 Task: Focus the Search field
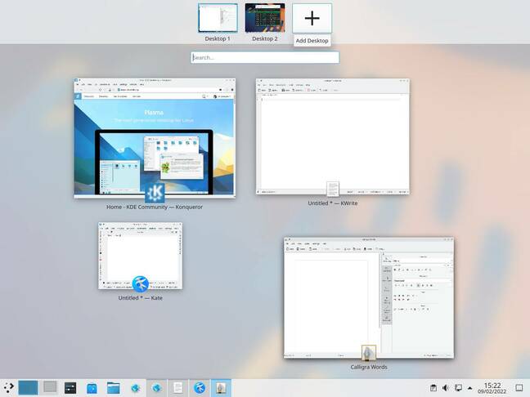coord(265,57)
